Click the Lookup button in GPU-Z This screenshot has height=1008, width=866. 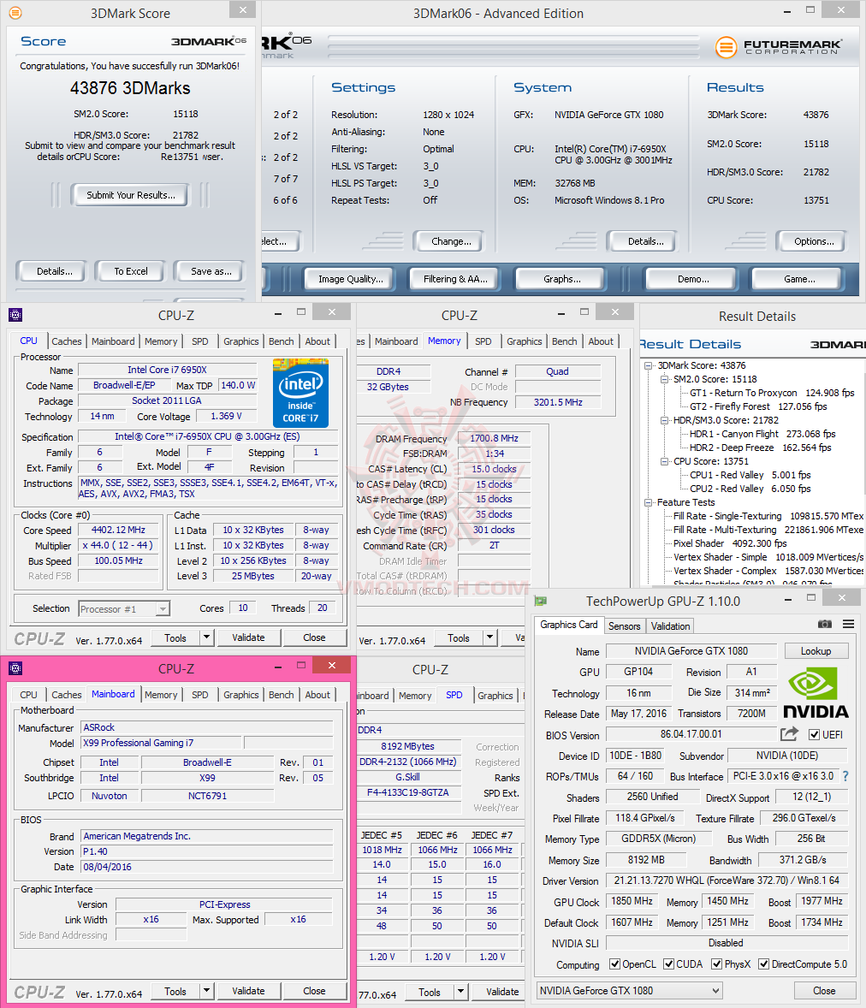816,651
